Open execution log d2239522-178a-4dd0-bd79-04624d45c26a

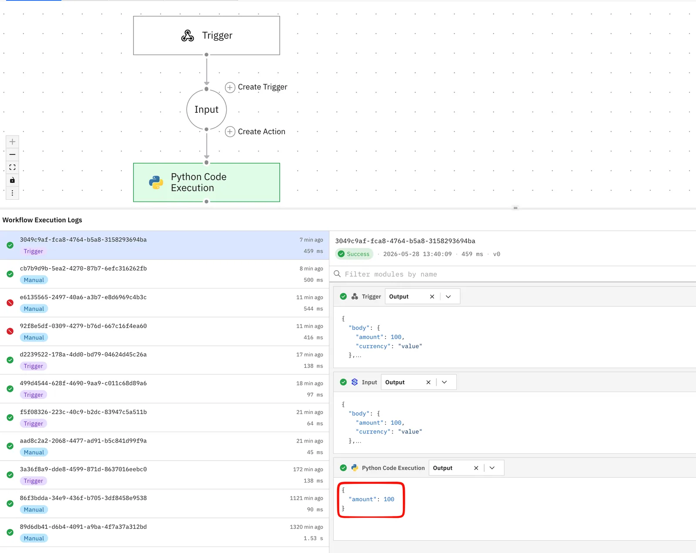click(164, 360)
